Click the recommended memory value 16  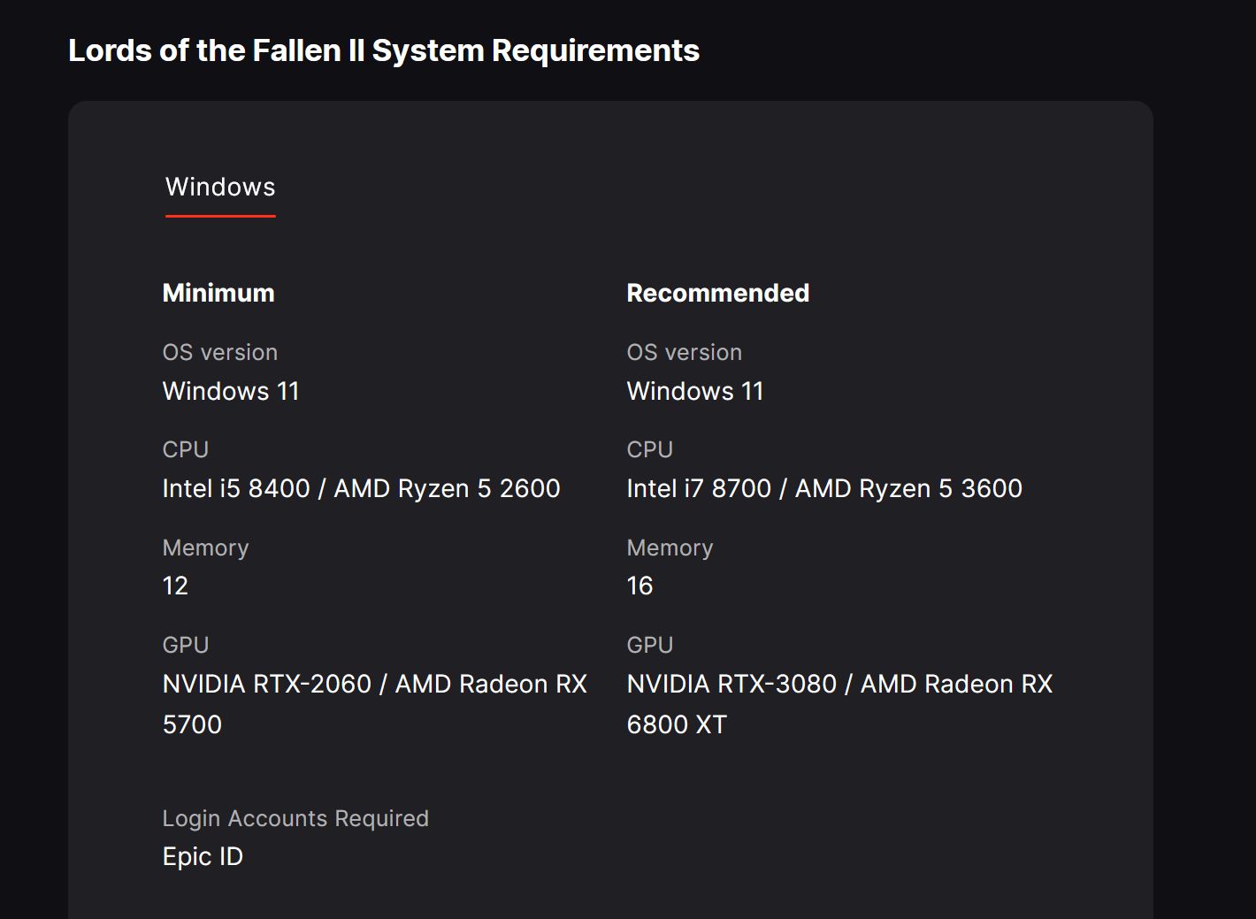[x=639, y=586]
